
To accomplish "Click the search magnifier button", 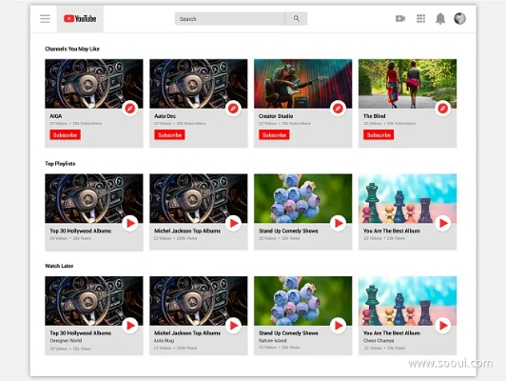I will coord(296,19).
